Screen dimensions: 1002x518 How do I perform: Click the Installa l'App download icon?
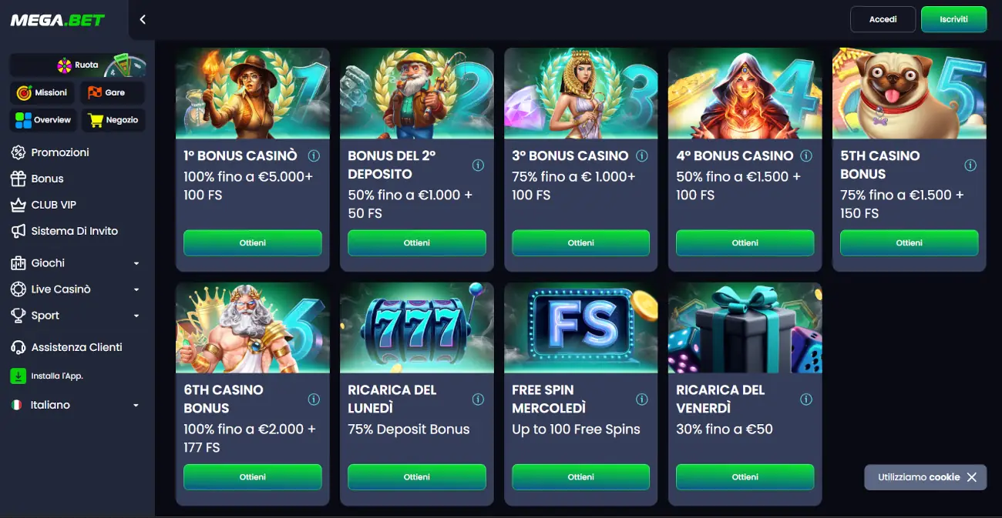click(18, 376)
